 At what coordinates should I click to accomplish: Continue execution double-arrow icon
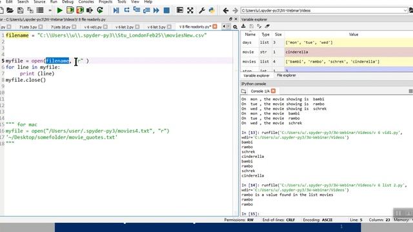[x=156, y=10]
